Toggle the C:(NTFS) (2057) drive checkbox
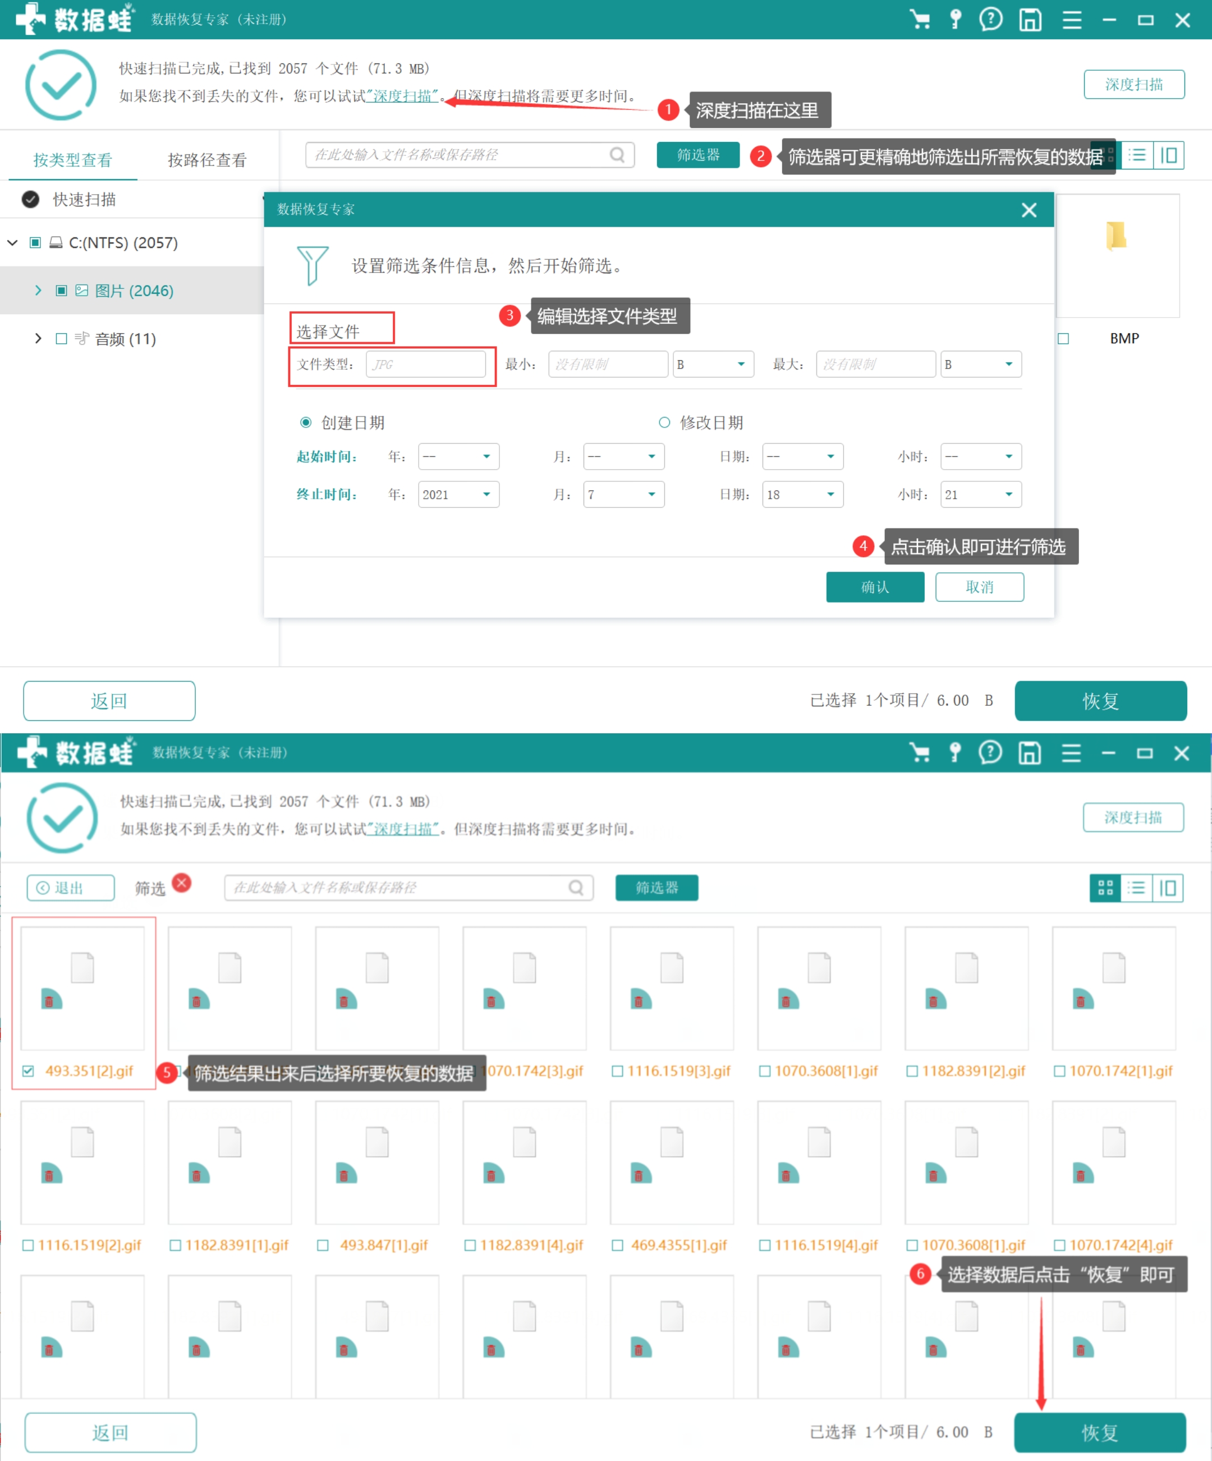Viewport: 1212px width, 1461px height. 35,243
